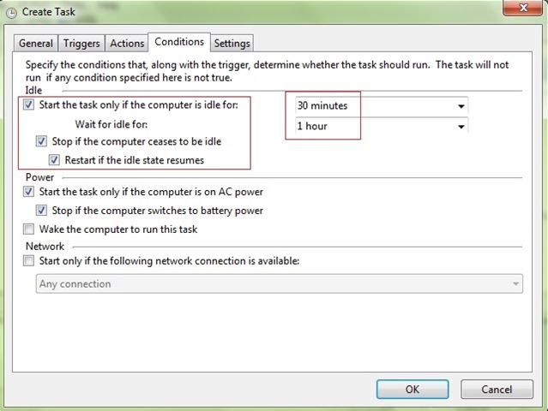Open the Triggers tab
Screen dimensions: 548x411
81,44
